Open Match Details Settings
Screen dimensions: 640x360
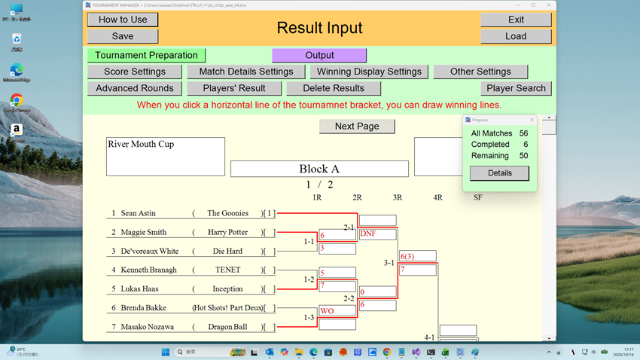coord(246,72)
